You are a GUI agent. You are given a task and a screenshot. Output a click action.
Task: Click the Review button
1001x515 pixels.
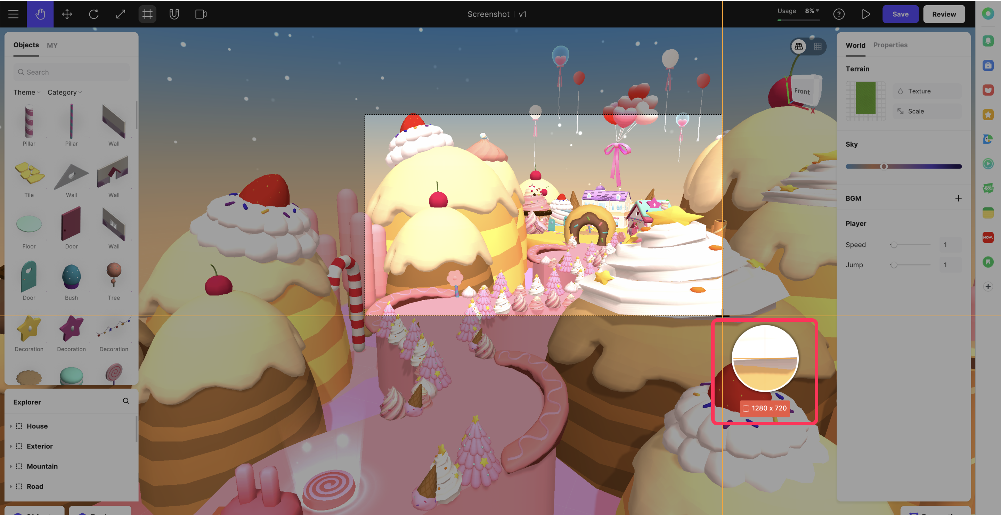(x=944, y=14)
